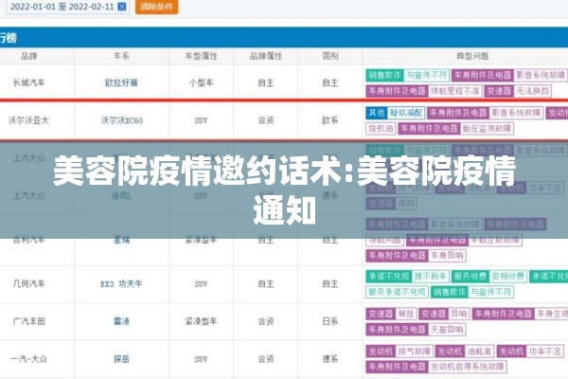The image size is (568, 379).
Task: Click the 提不到车 issue tag
Action: click(x=431, y=277)
